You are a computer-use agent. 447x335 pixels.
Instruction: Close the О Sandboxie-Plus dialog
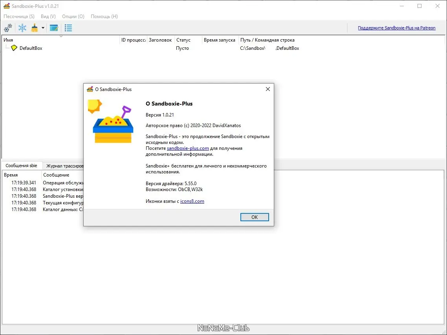(267, 89)
